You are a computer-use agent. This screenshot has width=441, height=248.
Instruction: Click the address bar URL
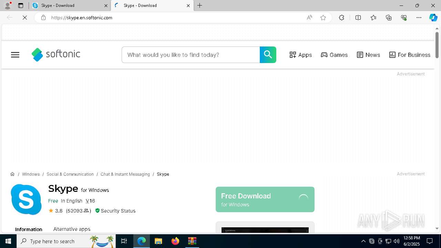[x=82, y=18]
